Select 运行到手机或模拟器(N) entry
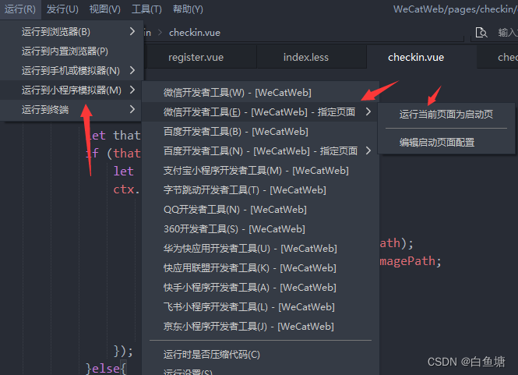The width and height of the screenshot is (518, 375). coord(72,71)
